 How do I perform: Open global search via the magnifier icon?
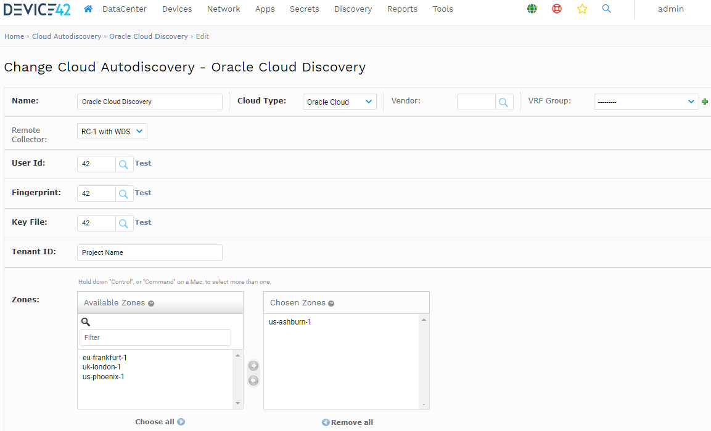[x=607, y=9]
